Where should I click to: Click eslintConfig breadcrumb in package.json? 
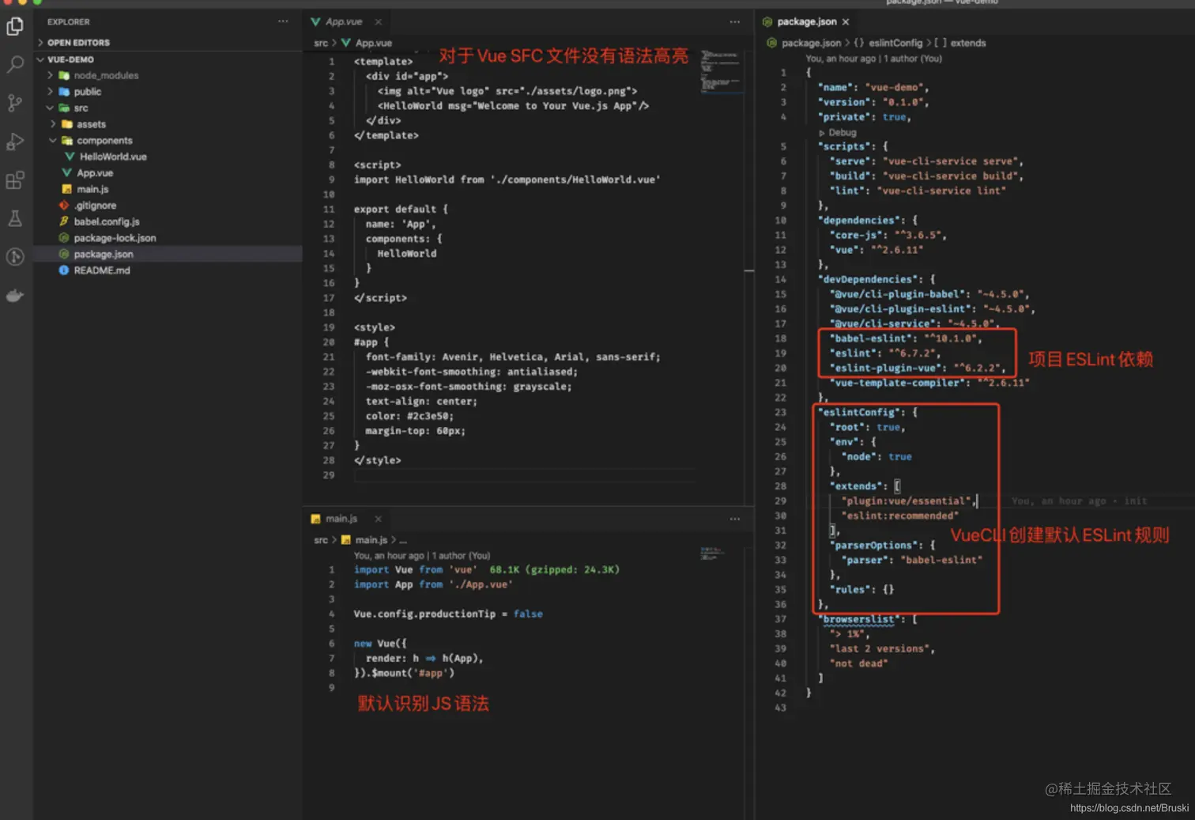click(895, 43)
